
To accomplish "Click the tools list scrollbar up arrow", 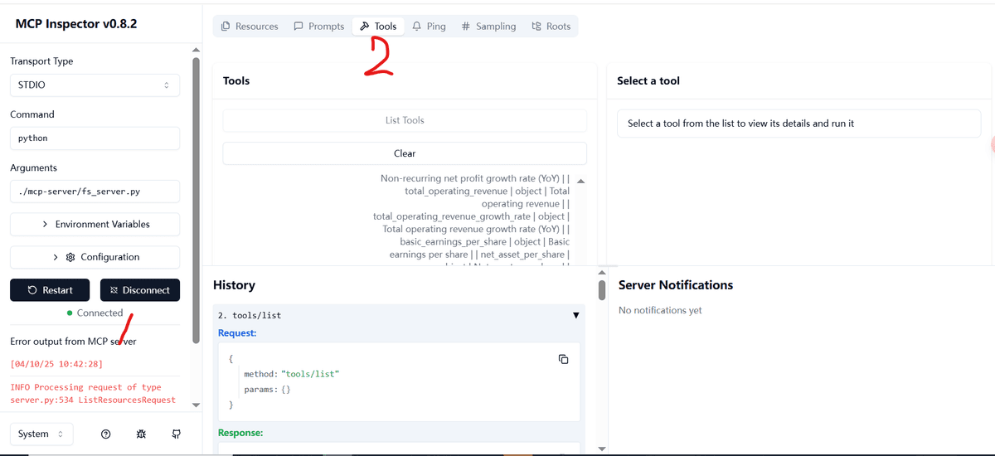I will pyautogui.click(x=580, y=182).
